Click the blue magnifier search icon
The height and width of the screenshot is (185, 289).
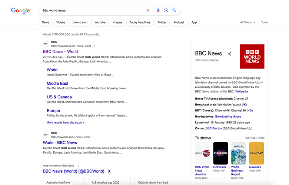point(174,10)
